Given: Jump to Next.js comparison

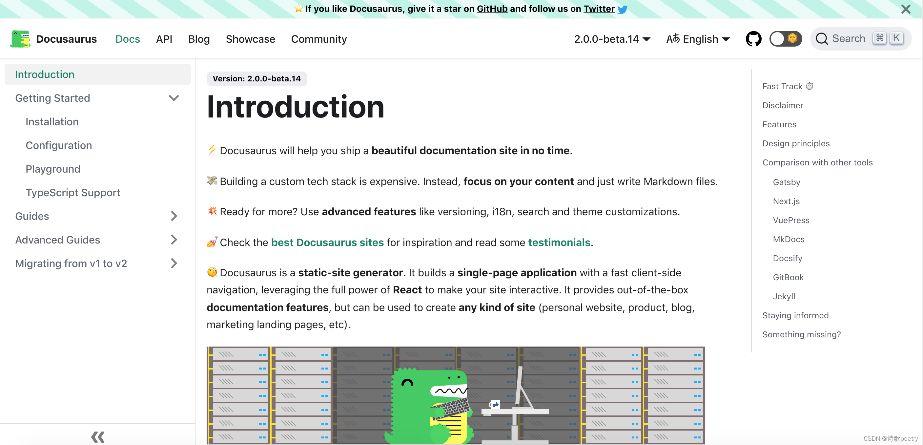Looking at the screenshot, I should tap(786, 201).
